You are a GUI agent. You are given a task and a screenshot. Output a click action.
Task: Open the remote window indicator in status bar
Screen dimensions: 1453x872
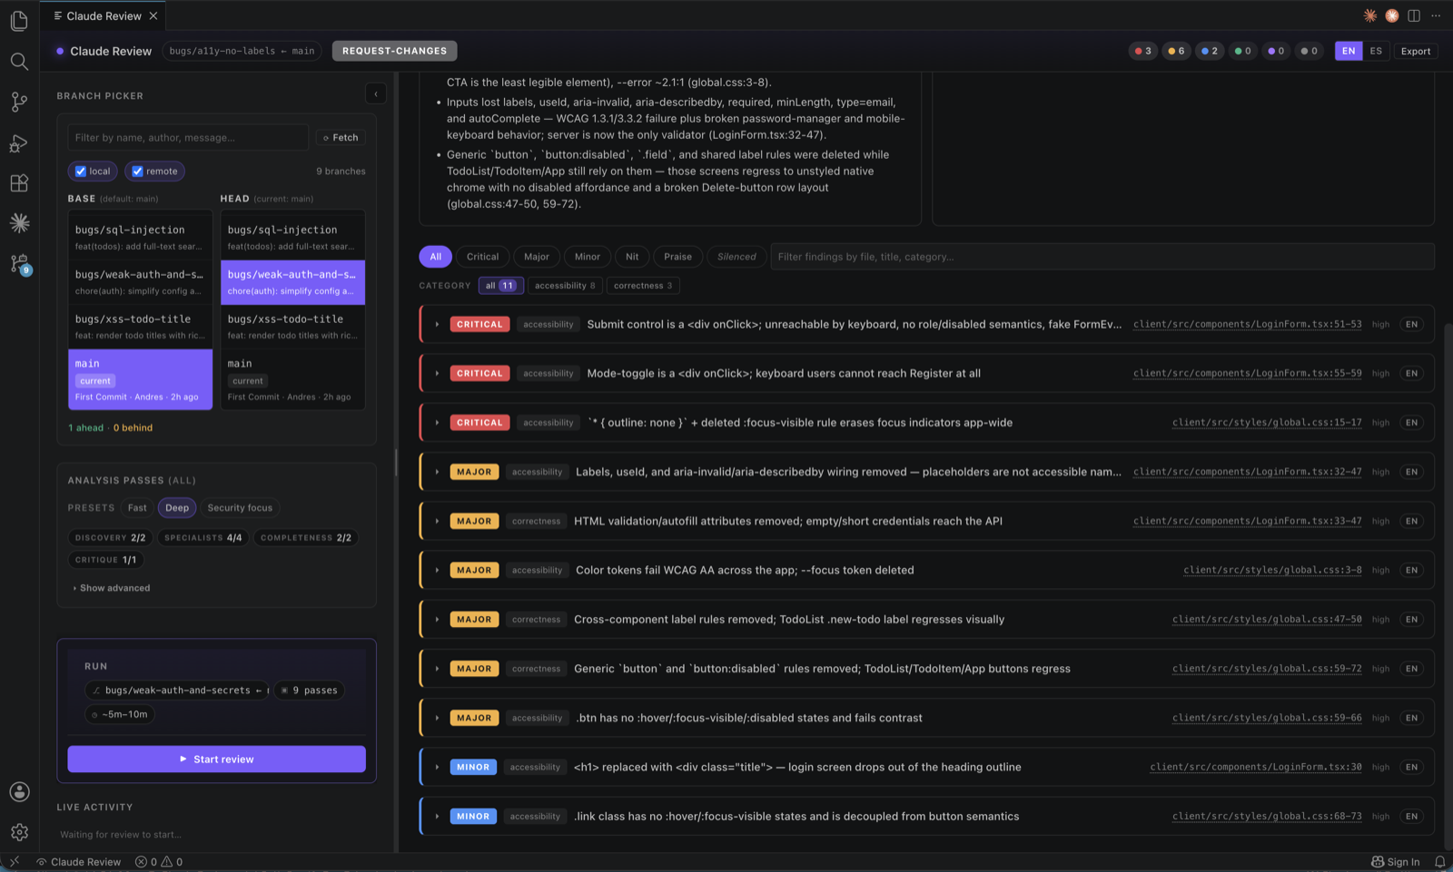[15, 862]
